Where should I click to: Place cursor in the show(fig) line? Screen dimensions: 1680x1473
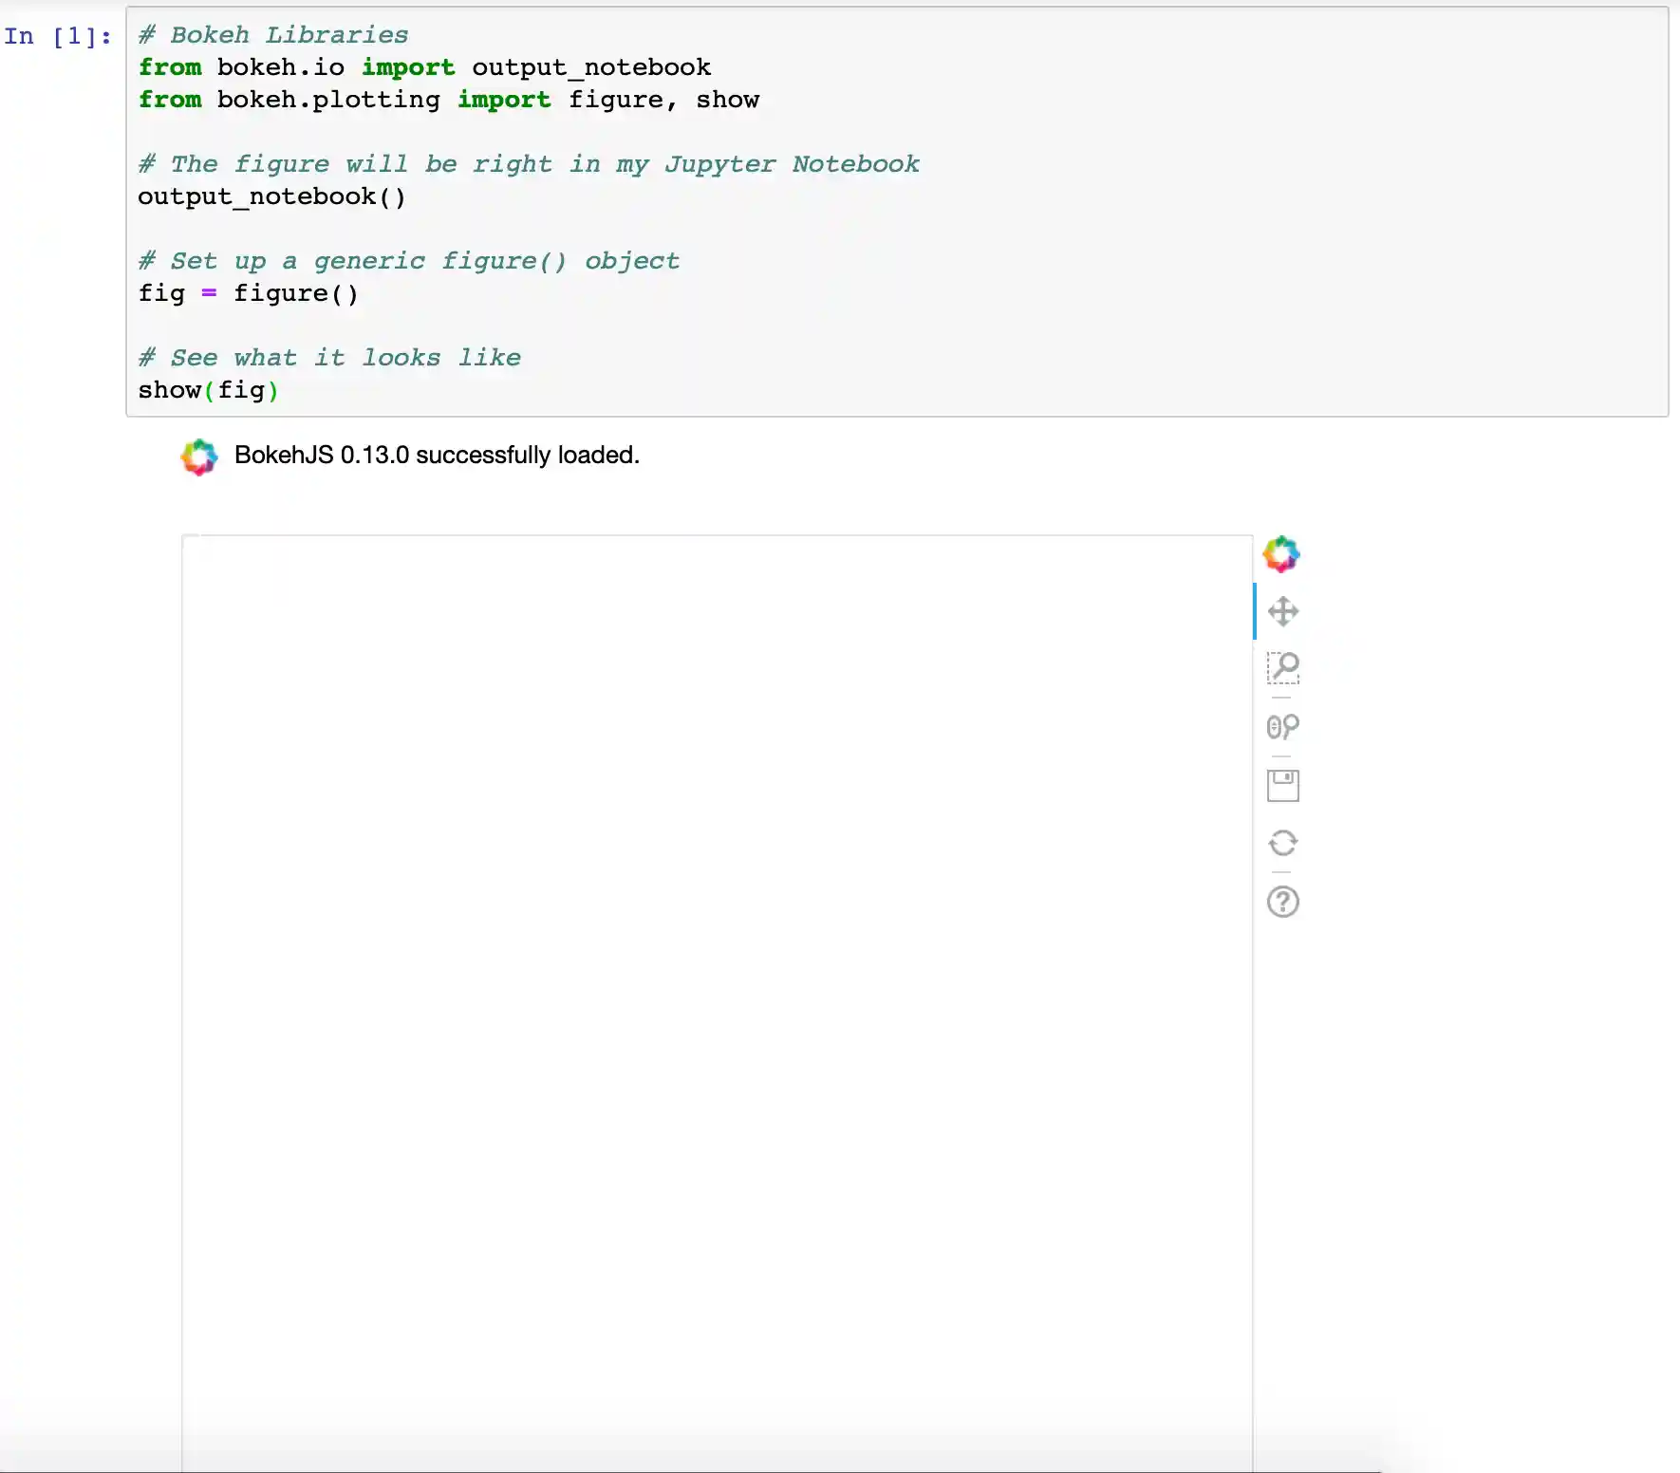click(x=208, y=390)
